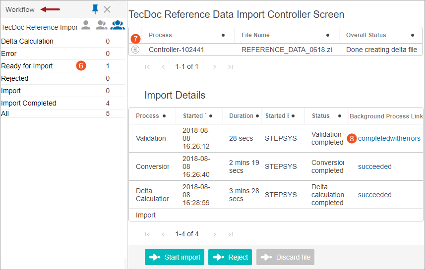Click the 2 mins 19 secs duration
Screen dimensions: 425x270
pyautogui.click(x=244, y=166)
